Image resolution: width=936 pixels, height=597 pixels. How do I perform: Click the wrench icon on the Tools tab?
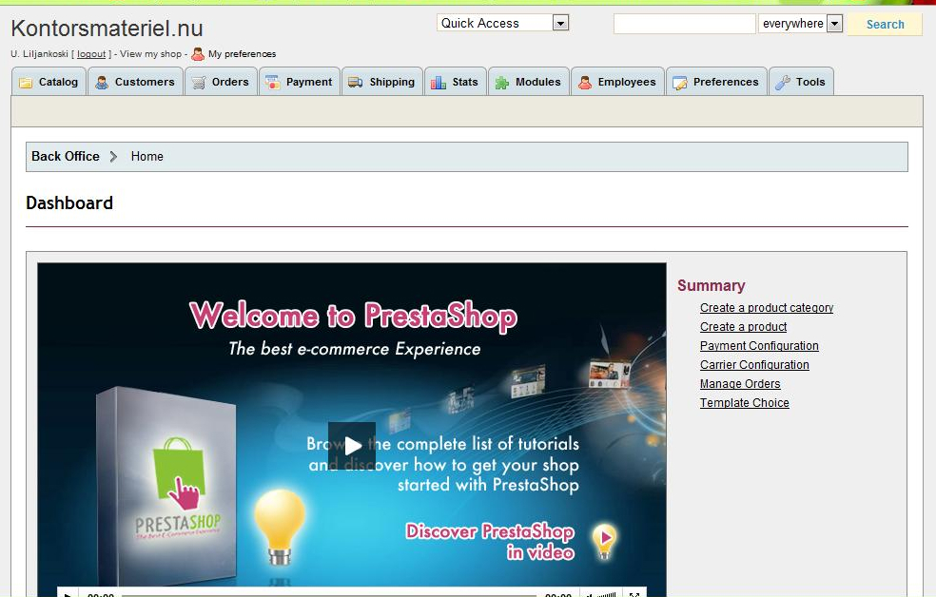[783, 83]
